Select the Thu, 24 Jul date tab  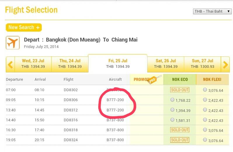(70, 64)
